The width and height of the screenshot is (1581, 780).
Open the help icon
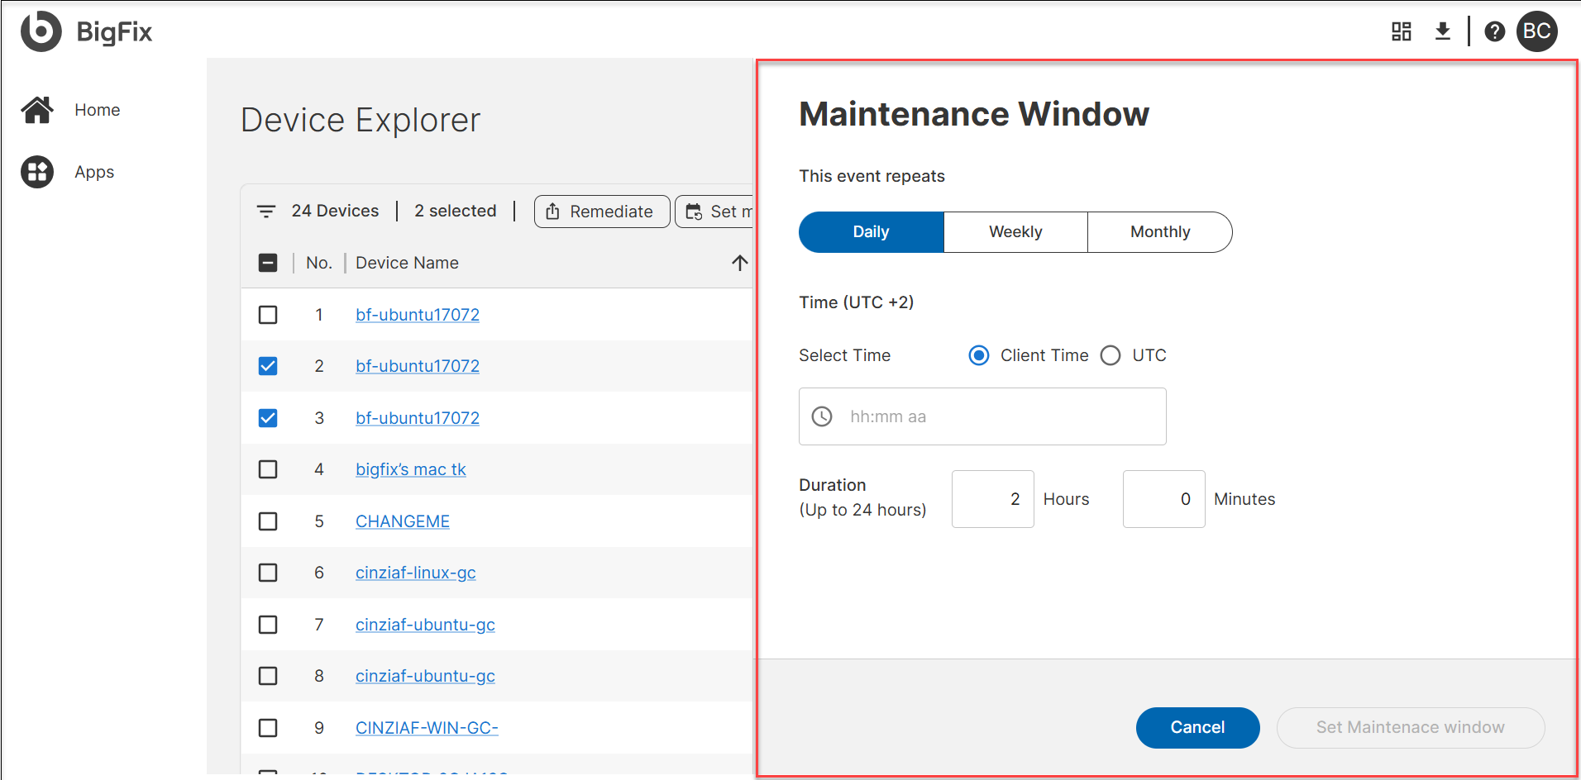(1494, 31)
